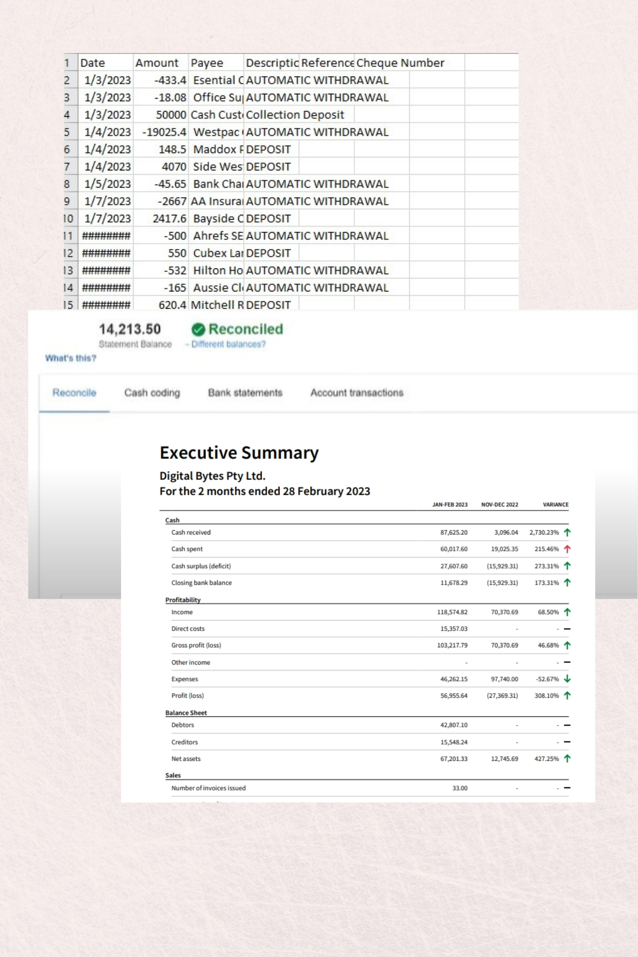The image size is (638, 957).
Task: Select the amount cell 620.4
Action: tap(161, 304)
